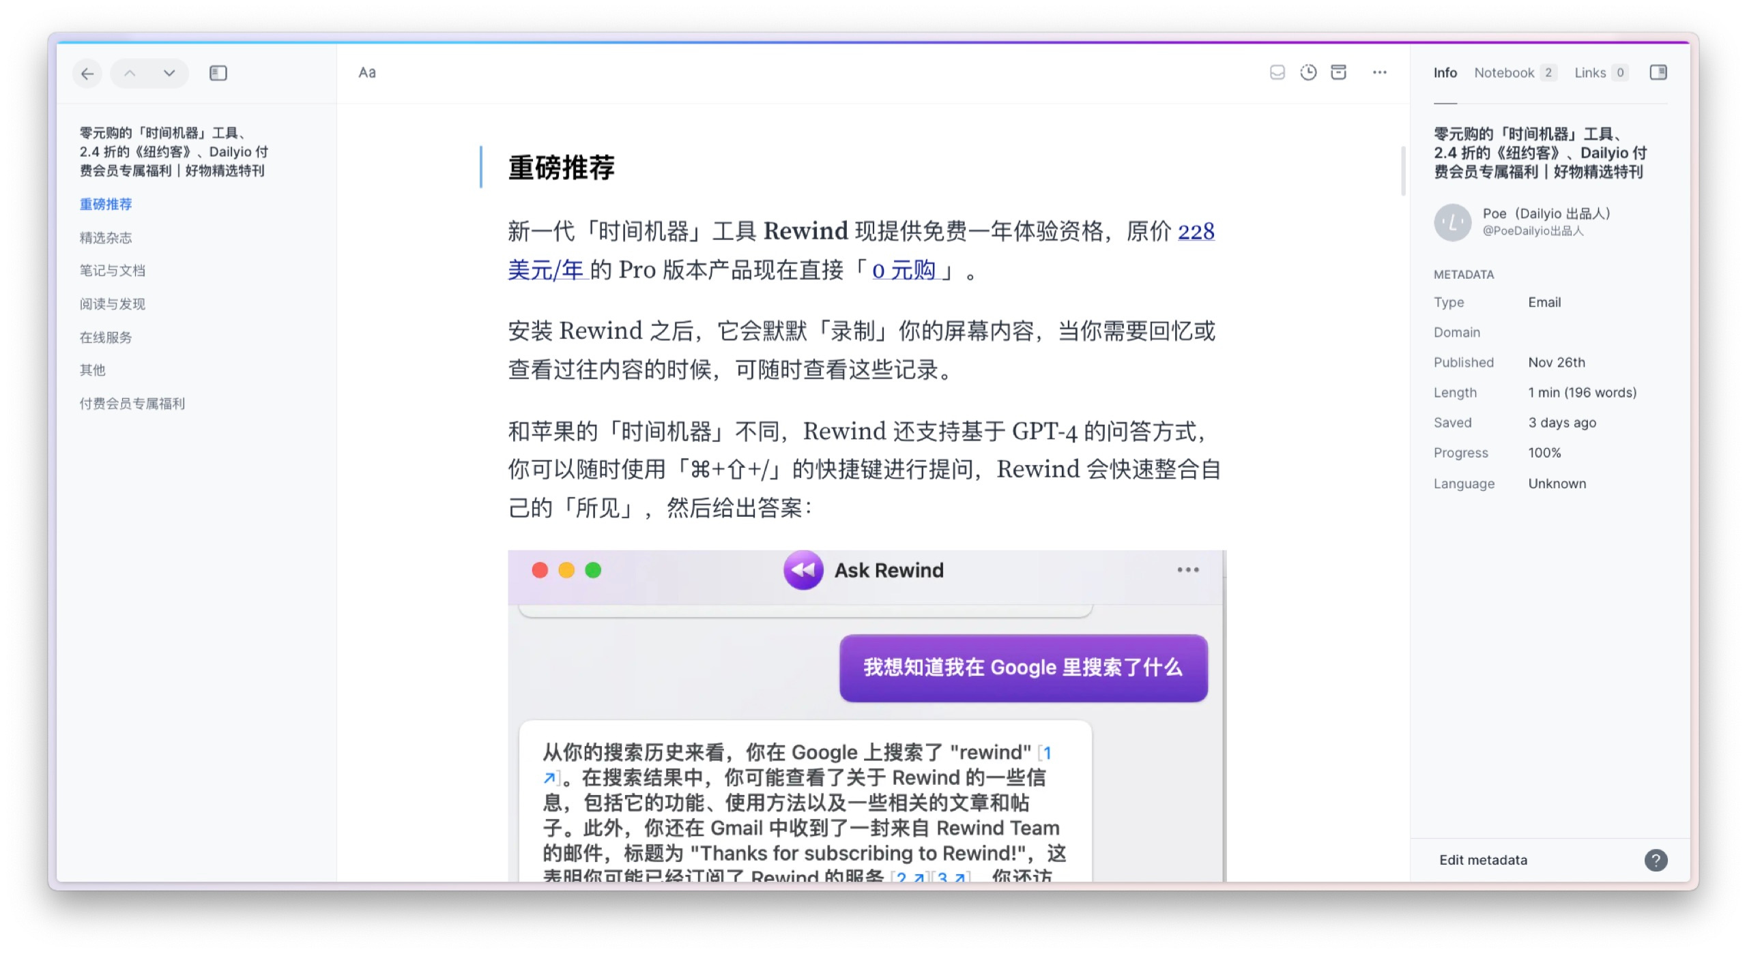1747x954 pixels.
Task: Toggle the left sidebar panel
Action: 218,73
